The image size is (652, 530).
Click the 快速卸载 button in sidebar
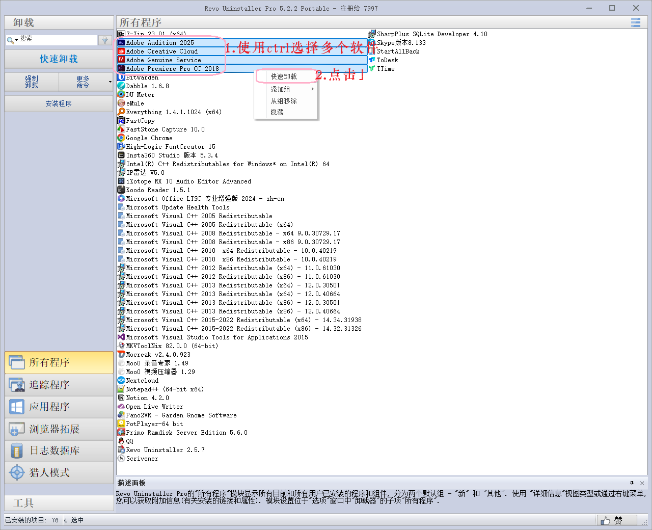(59, 59)
